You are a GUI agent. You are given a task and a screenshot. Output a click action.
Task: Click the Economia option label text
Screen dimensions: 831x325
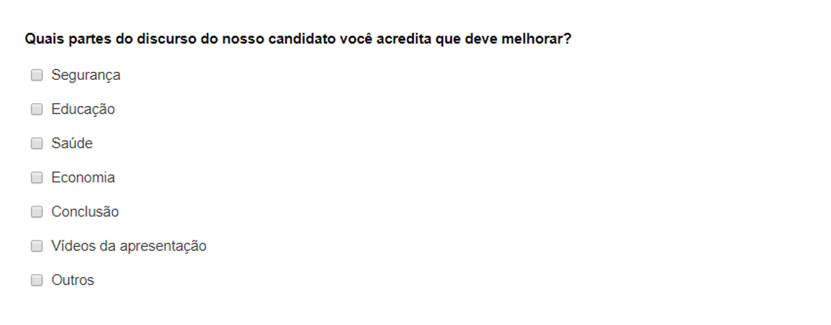click(83, 177)
